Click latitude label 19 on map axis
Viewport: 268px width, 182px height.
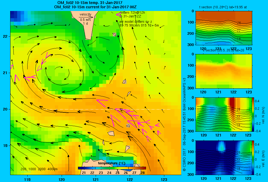tap(5, 146)
